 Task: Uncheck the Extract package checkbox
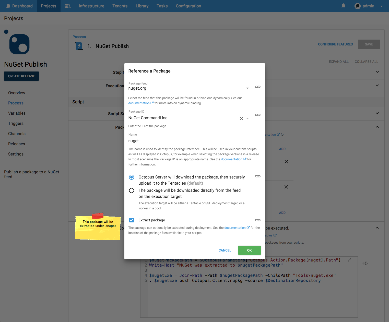[132, 220]
